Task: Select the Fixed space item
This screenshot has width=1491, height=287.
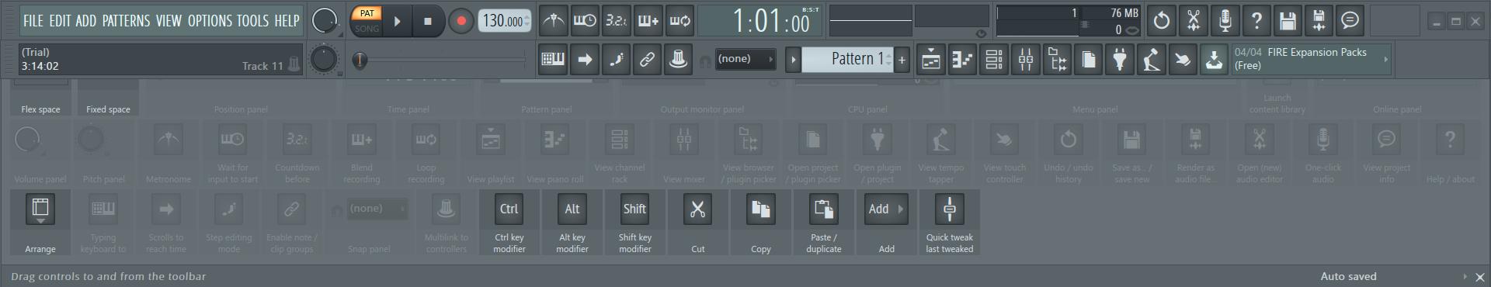Action: pyautogui.click(x=108, y=99)
